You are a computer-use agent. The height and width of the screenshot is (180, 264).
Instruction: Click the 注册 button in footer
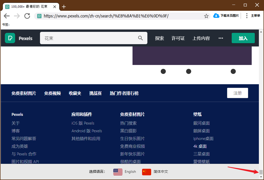pyautogui.click(x=237, y=93)
